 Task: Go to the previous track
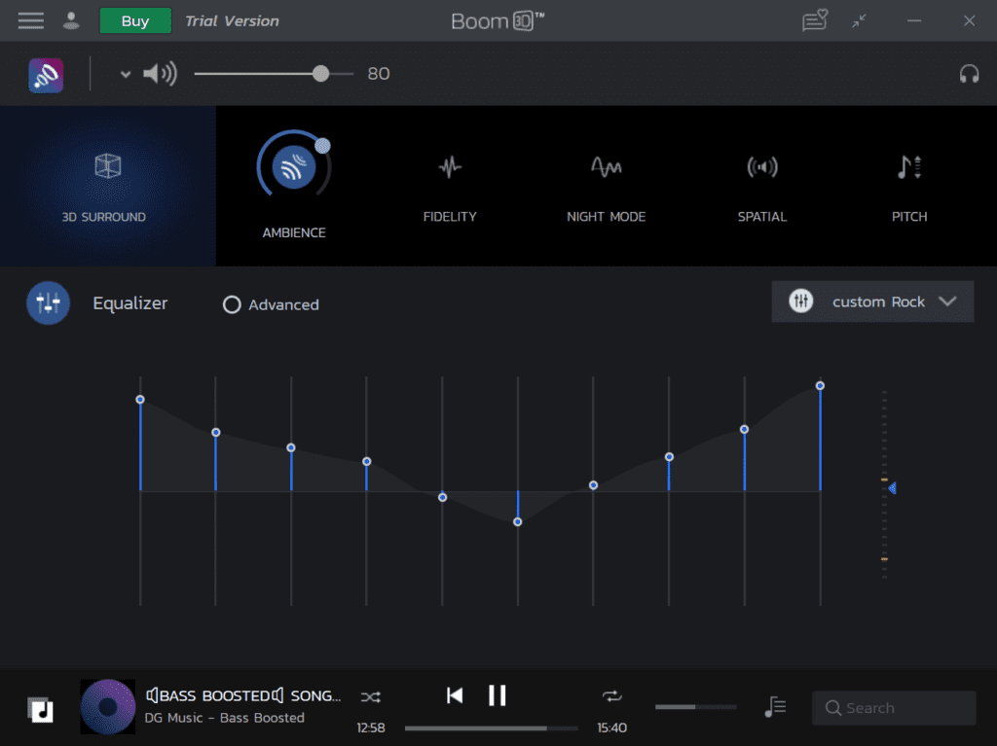tap(455, 695)
